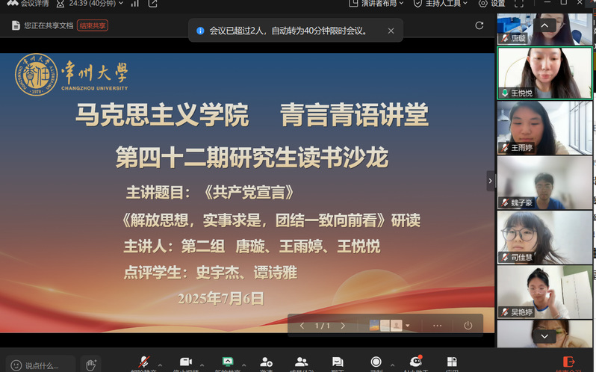Click the blue info icon in notification
The width and height of the screenshot is (596, 372).
point(200,31)
